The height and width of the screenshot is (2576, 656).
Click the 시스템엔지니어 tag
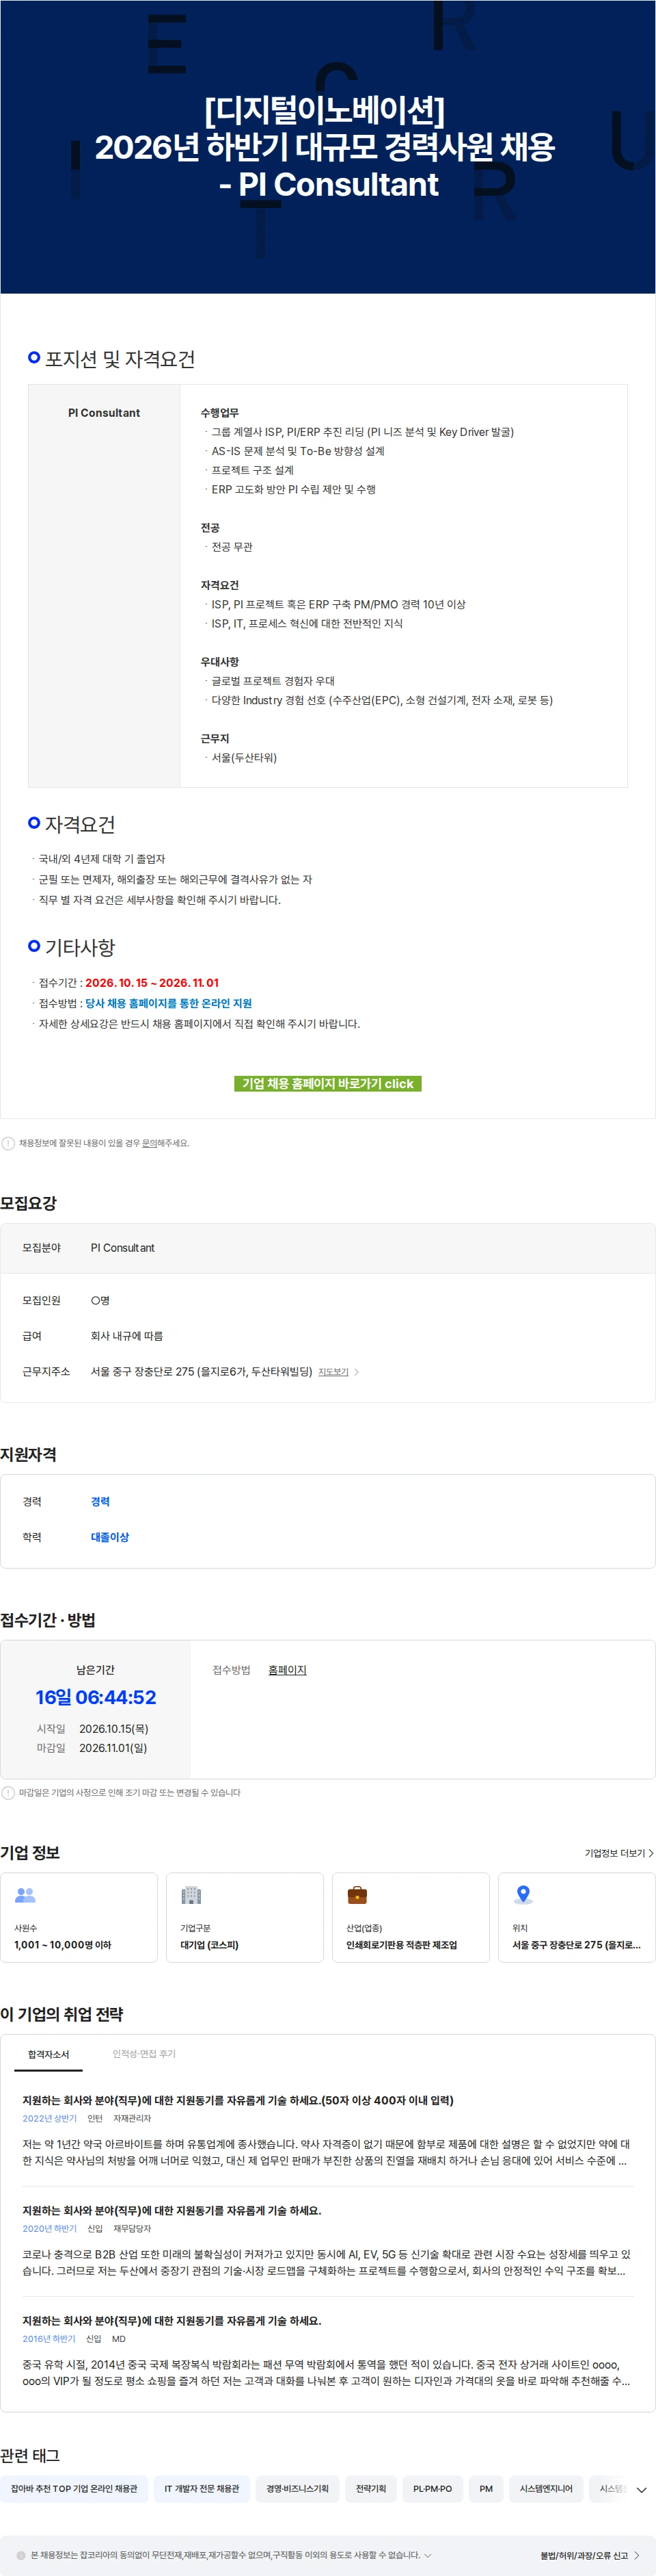(546, 2488)
